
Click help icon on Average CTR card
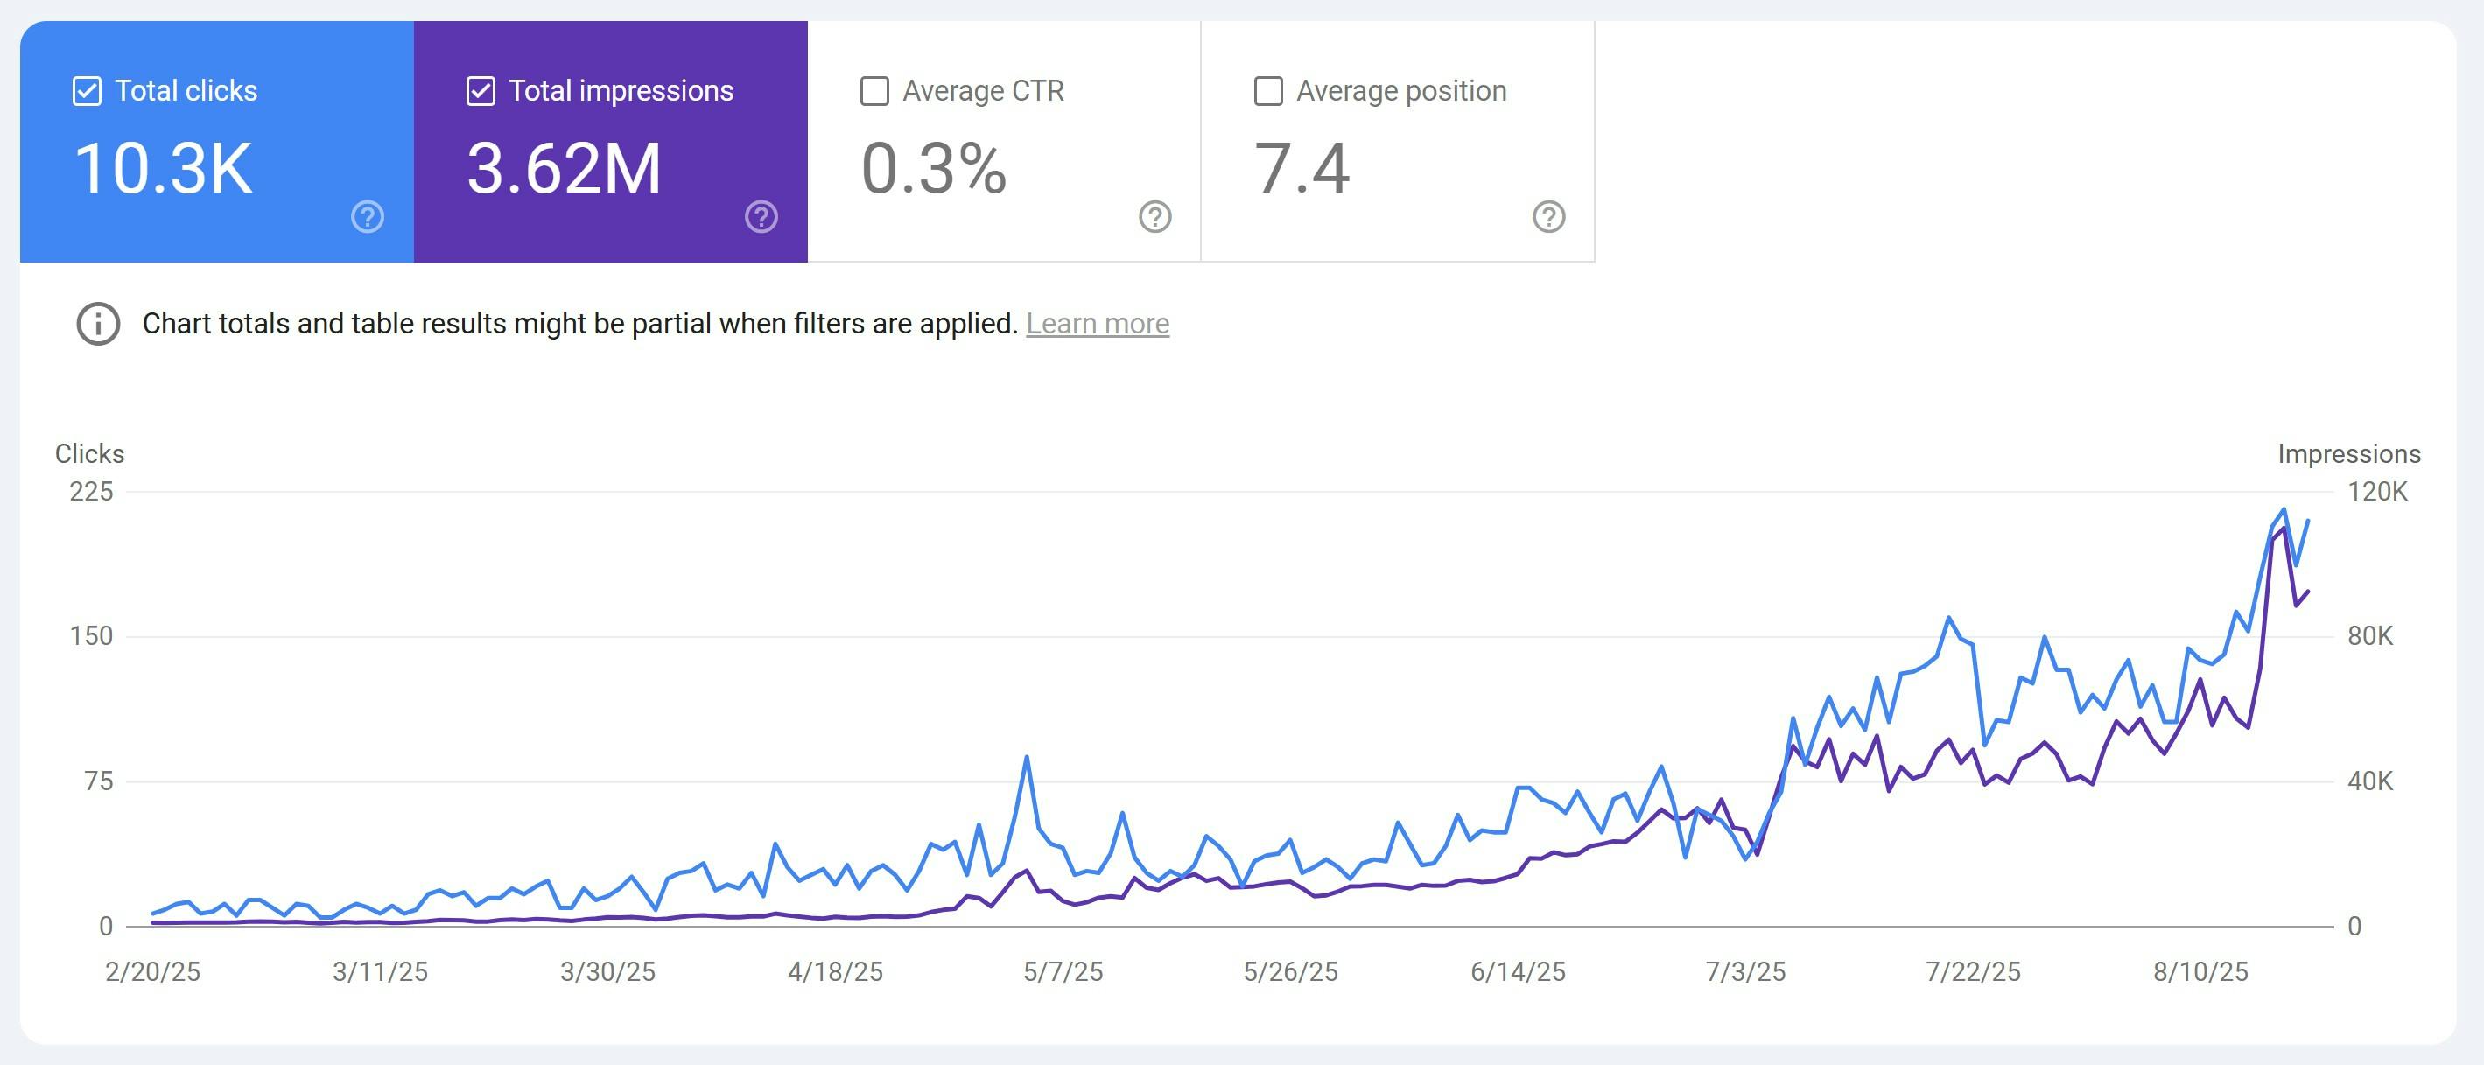coord(1154,217)
